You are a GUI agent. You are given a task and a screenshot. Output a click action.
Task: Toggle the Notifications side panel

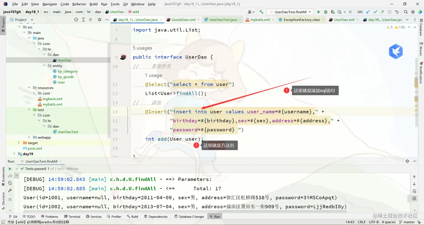[x=421, y=73]
